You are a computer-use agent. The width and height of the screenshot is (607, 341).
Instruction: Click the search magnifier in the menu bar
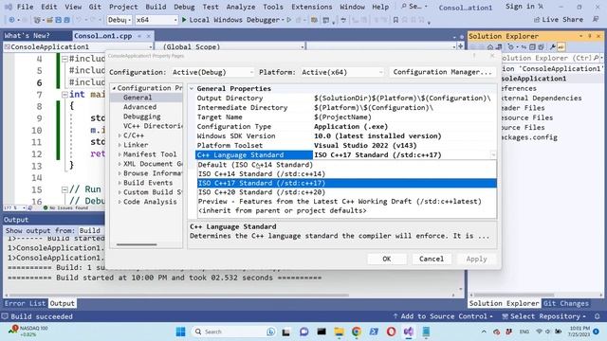click(404, 7)
